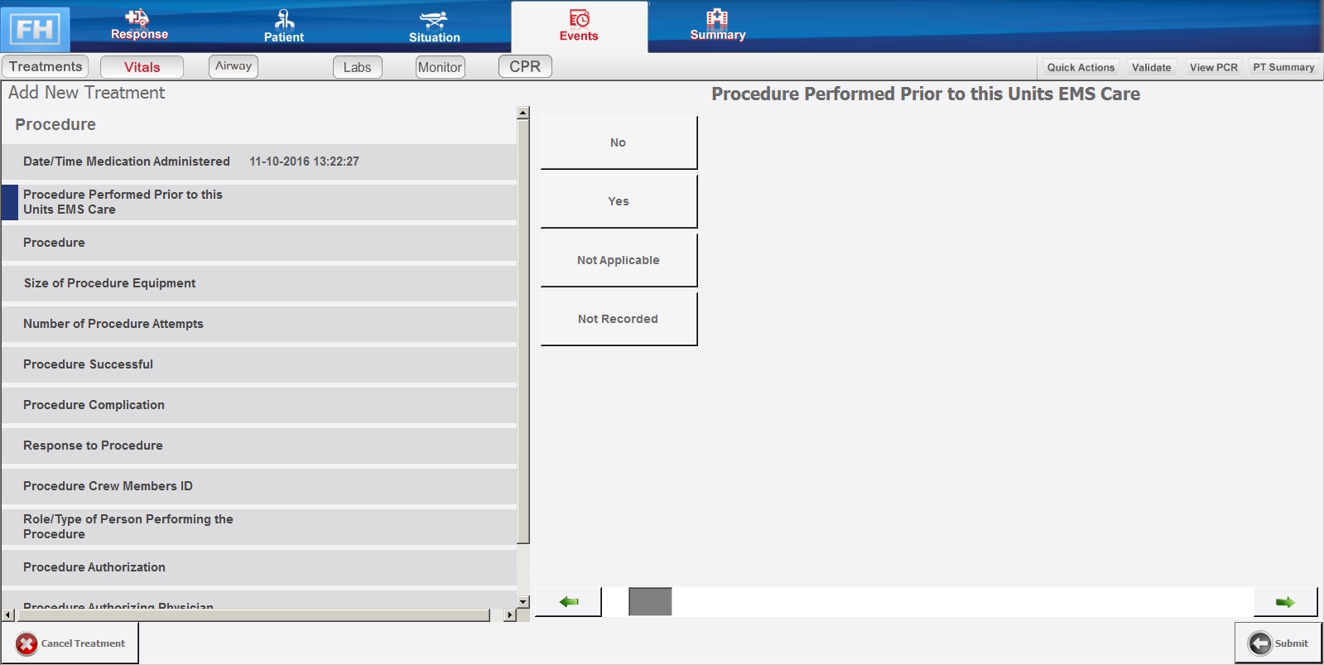Click the Quick Actions button
Screen dimensions: 1324x665
(x=1081, y=67)
